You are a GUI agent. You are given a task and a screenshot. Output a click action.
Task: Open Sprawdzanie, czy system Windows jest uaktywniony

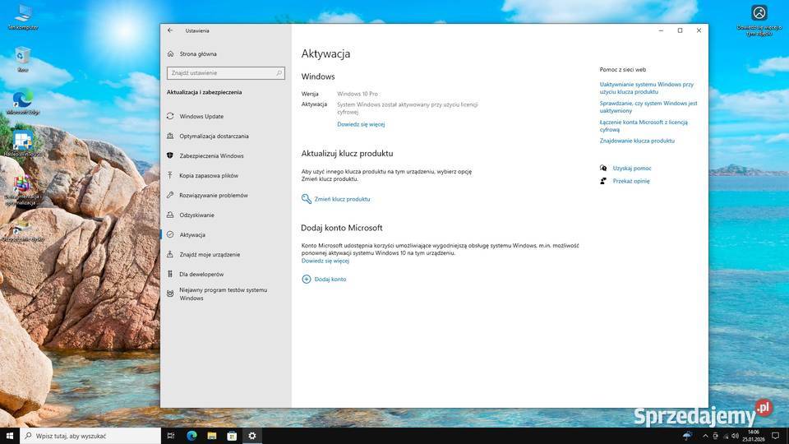point(648,107)
